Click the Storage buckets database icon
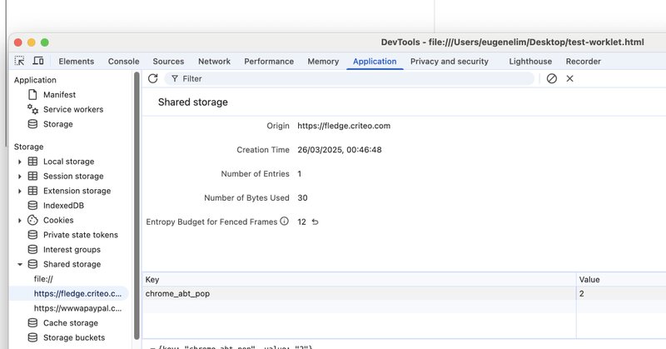Screen dimensions: 666x349 point(32,337)
